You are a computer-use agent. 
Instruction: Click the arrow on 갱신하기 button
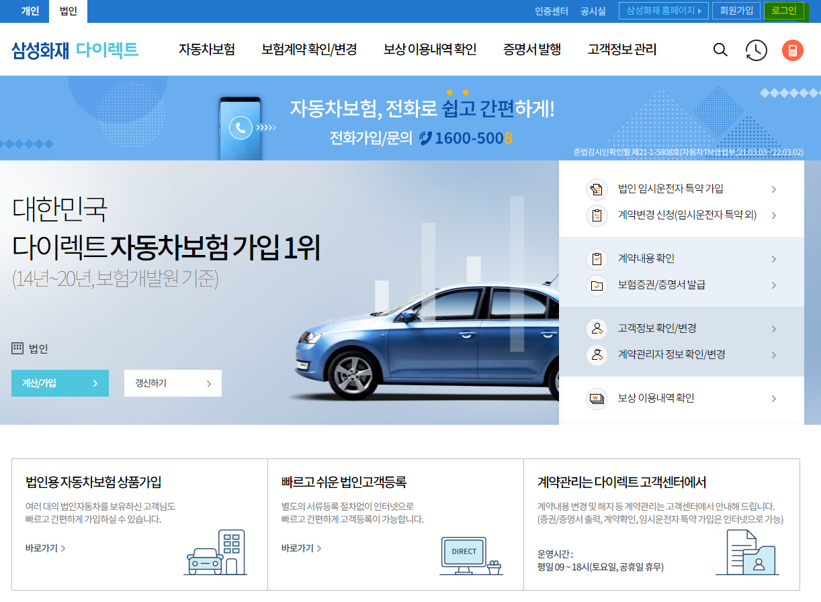pyautogui.click(x=209, y=383)
